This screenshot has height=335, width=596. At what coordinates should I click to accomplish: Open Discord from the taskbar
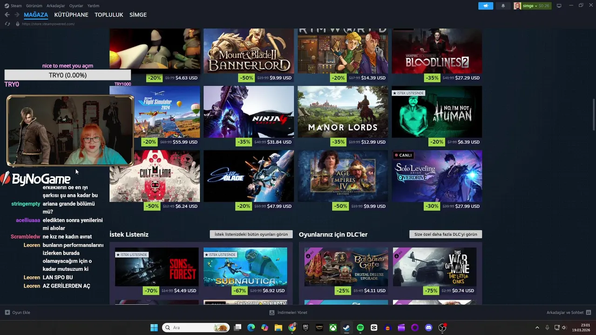click(x=428, y=328)
